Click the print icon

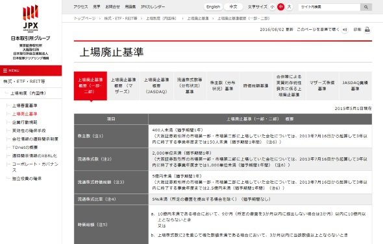pos(367,30)
